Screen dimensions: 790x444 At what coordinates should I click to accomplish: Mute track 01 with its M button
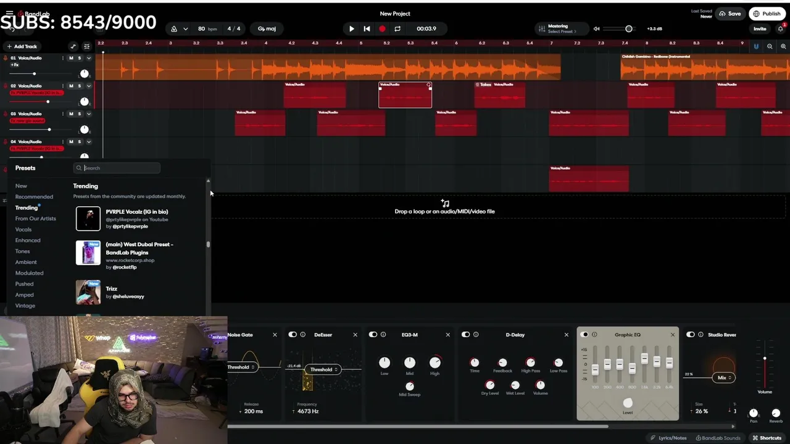point(71,58)
